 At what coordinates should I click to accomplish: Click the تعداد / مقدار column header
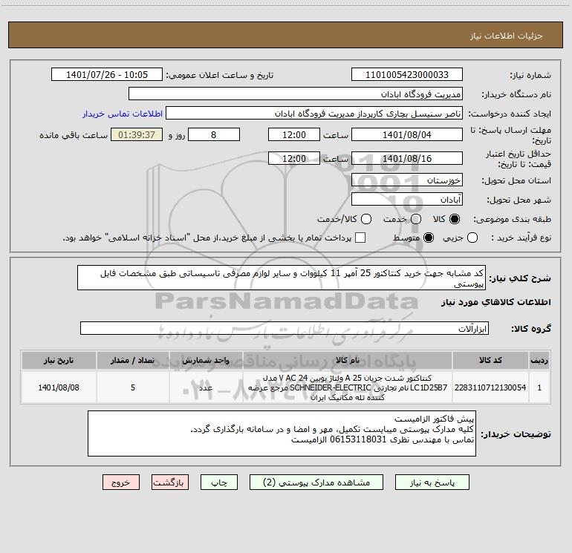point(133,360)
